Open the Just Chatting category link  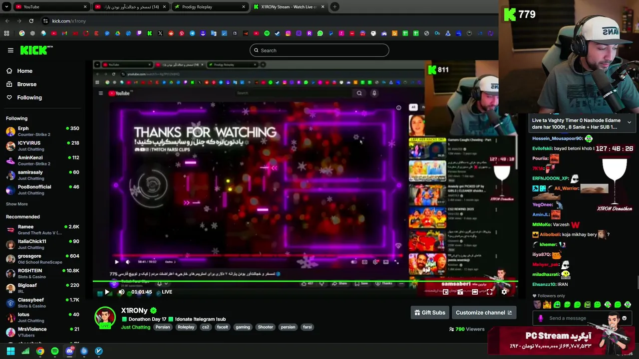(x=136, y=327)
